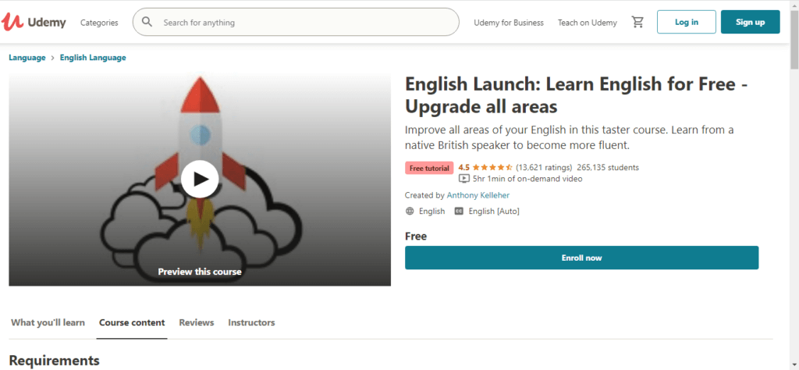Screen dimensions: 799x370
Task: Play the course preview video
Action: [x=200, y=179]
